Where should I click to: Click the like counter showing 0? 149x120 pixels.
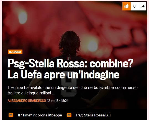click(x=134, y=6)
